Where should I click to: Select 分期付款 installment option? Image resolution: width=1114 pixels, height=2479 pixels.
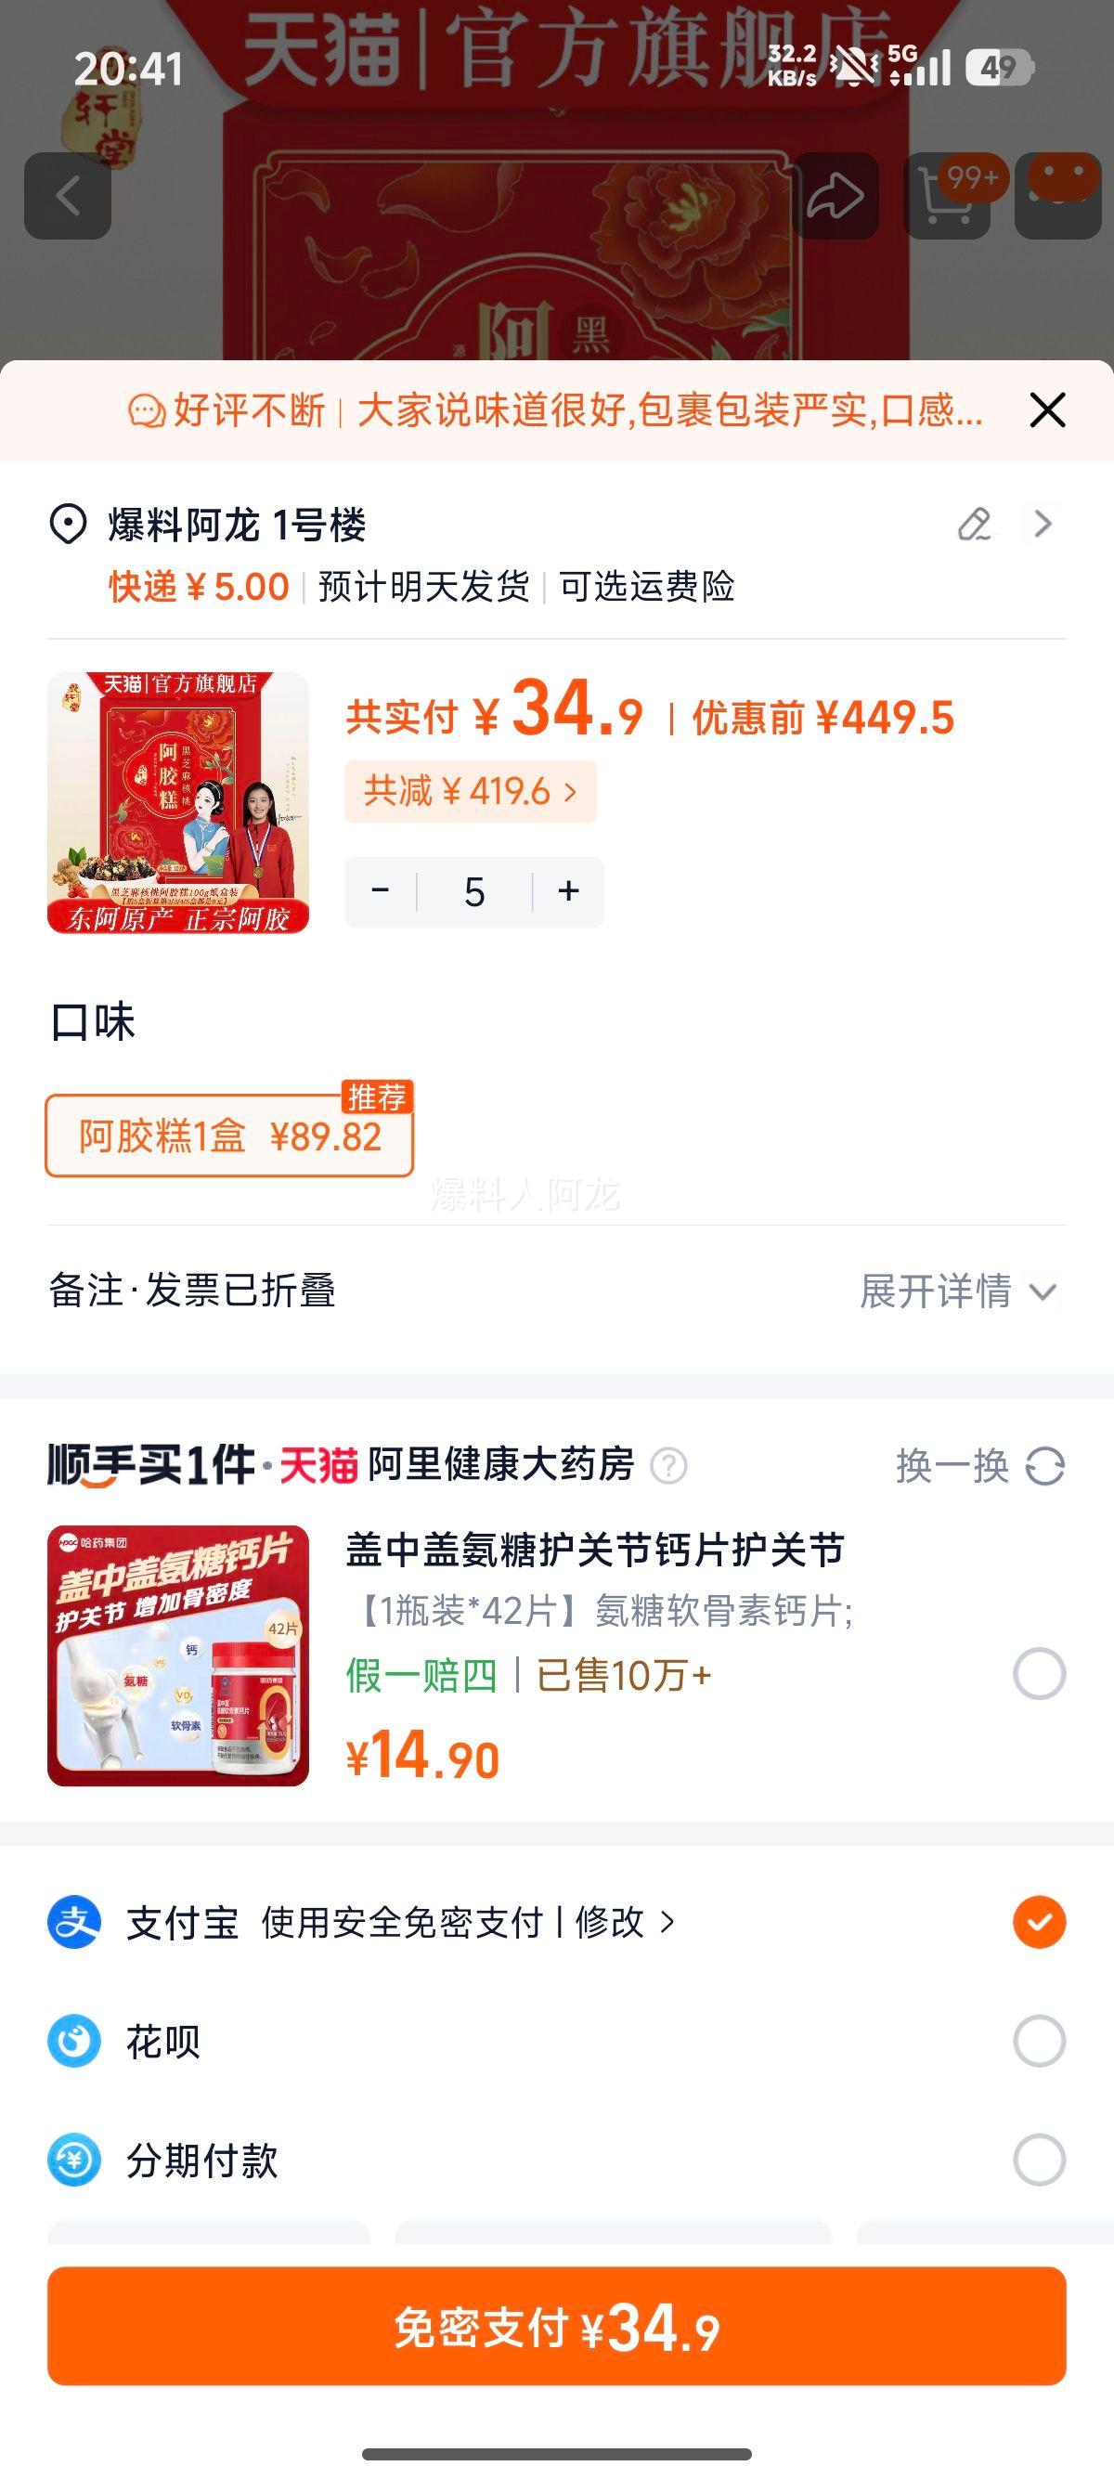click(1039, 2160)
